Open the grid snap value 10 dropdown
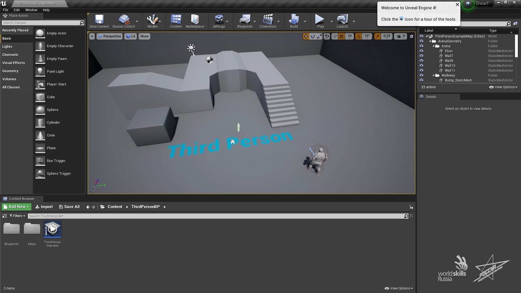521x293 pixels. (x=350, y=36)
